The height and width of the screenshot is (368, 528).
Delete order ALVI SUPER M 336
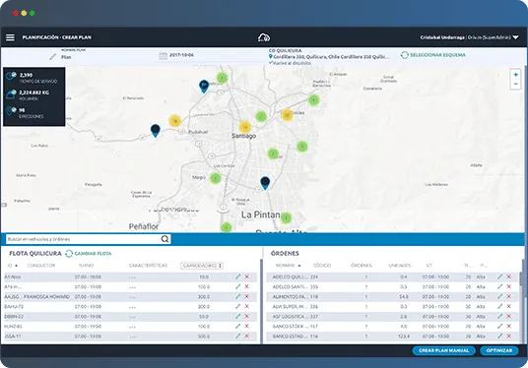(x=509, y=306)
